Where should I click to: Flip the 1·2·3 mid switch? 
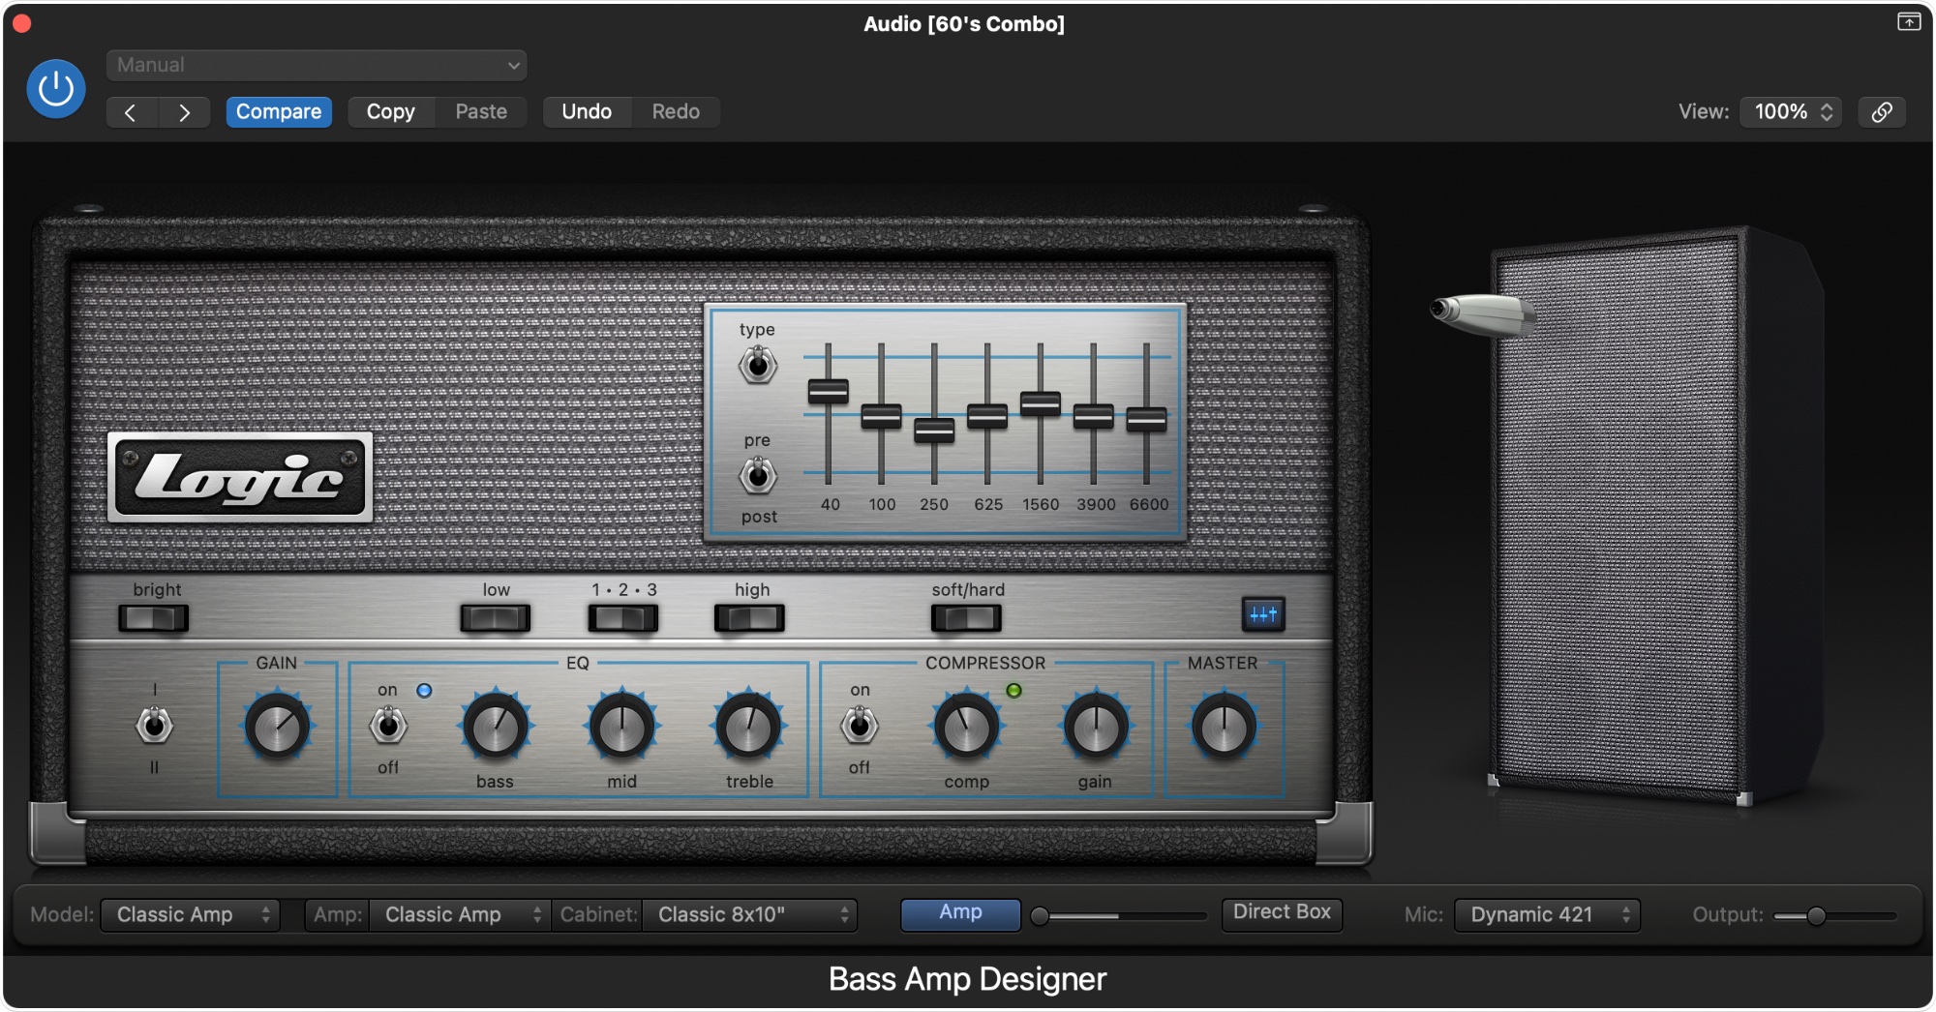(x=623, y=618)
